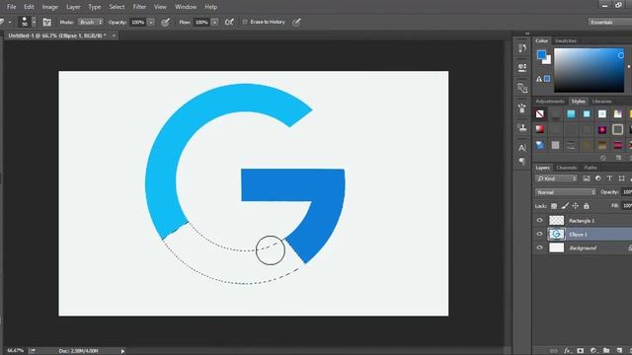Click tablet pressure-for-size icon after Erase to History
This screenshot has height=355, width=632.
(x=296, y=22)
